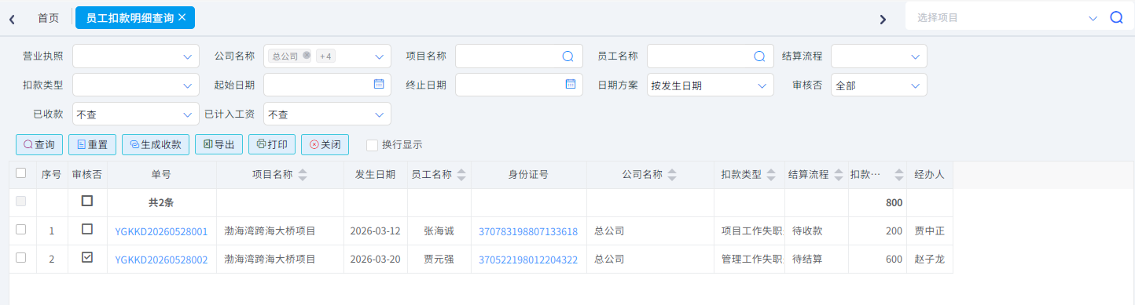Sort by 结算流程 column

coord(839,175)
